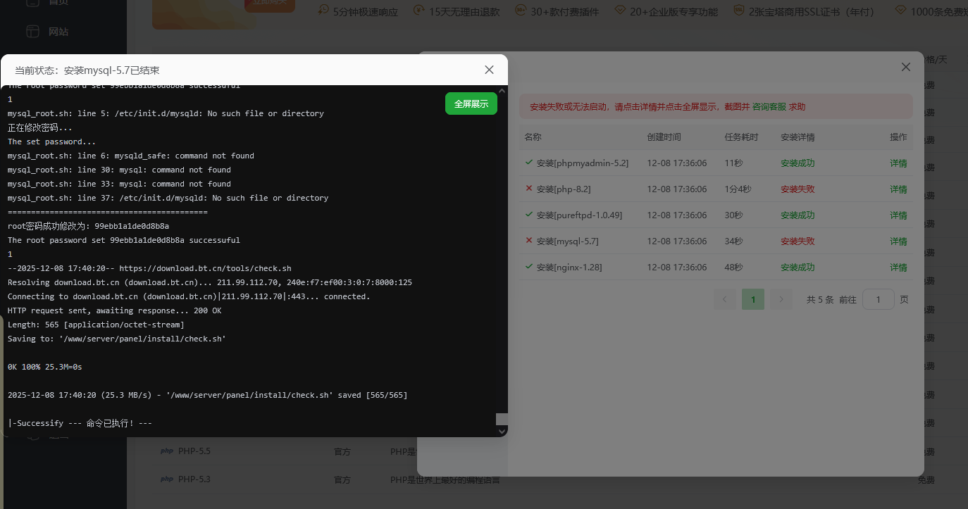Click green check icon beside nginx-1.28
The image size is (968, 509).
(529, 267)
